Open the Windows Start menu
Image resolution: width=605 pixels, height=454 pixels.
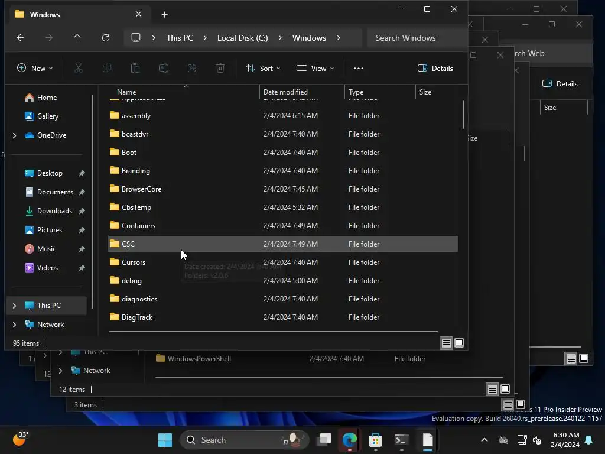click(165, 440)
